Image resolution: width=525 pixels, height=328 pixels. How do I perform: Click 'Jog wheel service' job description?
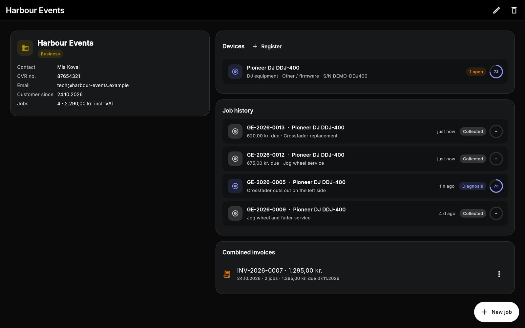[x=304, y=163]
